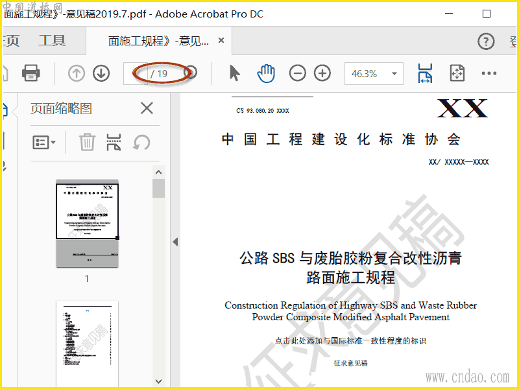Zoom in with the plus button
519x389 pixels.
(x=322, y=73)
